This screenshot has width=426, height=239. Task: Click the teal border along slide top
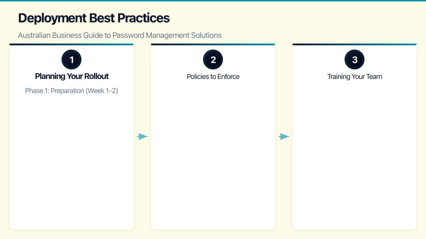(x=213, y=1)
